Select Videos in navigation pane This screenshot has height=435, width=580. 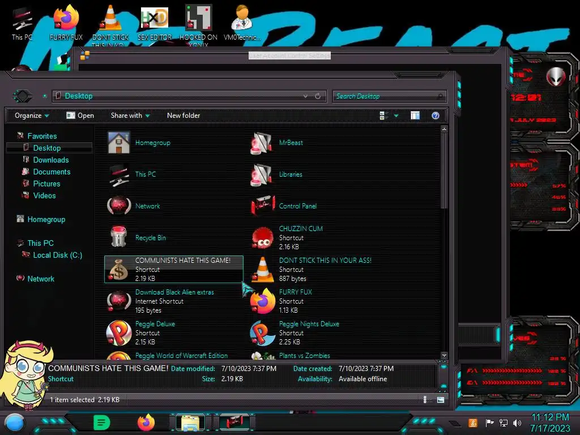44,195
